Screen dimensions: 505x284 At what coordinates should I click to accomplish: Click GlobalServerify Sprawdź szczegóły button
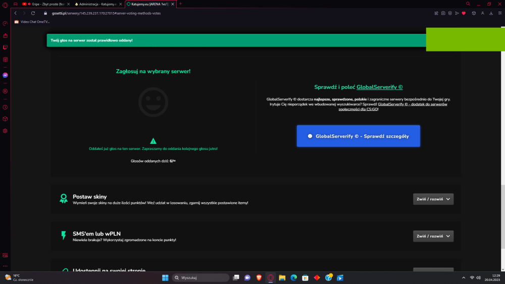(358, 136)
